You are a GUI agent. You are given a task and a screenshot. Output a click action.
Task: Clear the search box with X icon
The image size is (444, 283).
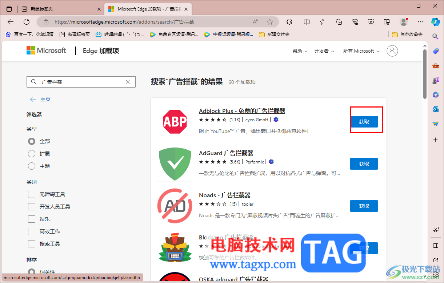128,82
